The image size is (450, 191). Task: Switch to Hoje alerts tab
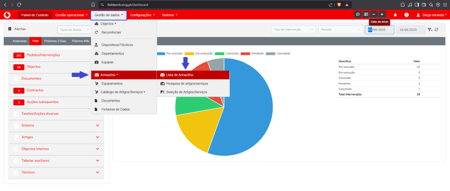(x=35, y=41)
